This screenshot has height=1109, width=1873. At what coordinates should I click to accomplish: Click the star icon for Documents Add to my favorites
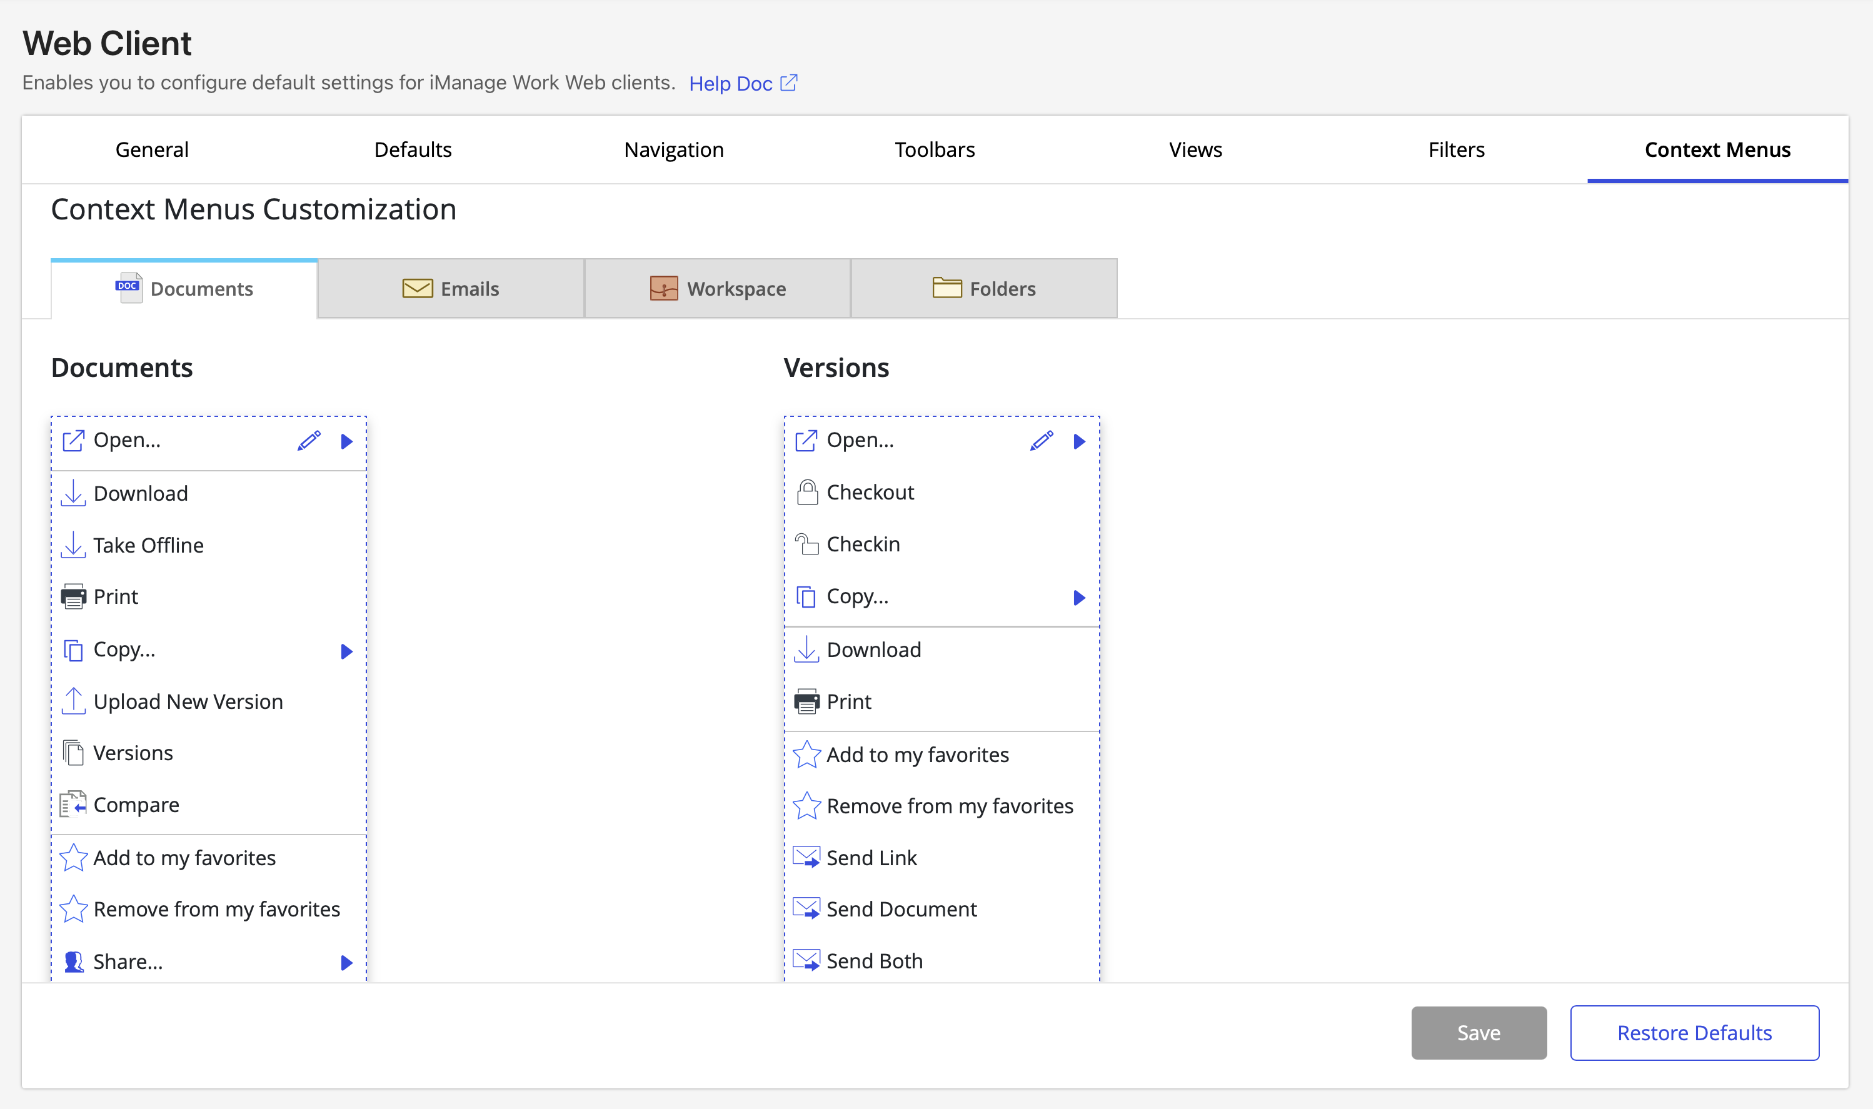point(73,857)
